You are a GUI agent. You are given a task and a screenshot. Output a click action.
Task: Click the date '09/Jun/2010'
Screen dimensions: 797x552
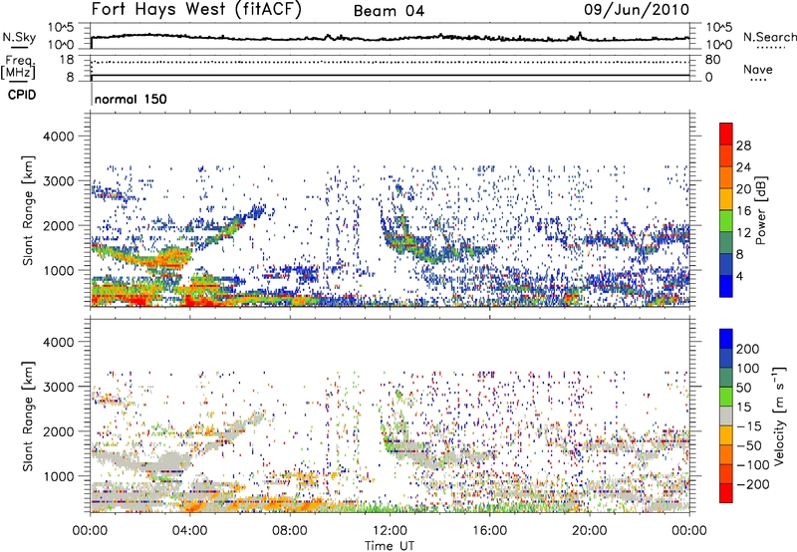point(637,10)
